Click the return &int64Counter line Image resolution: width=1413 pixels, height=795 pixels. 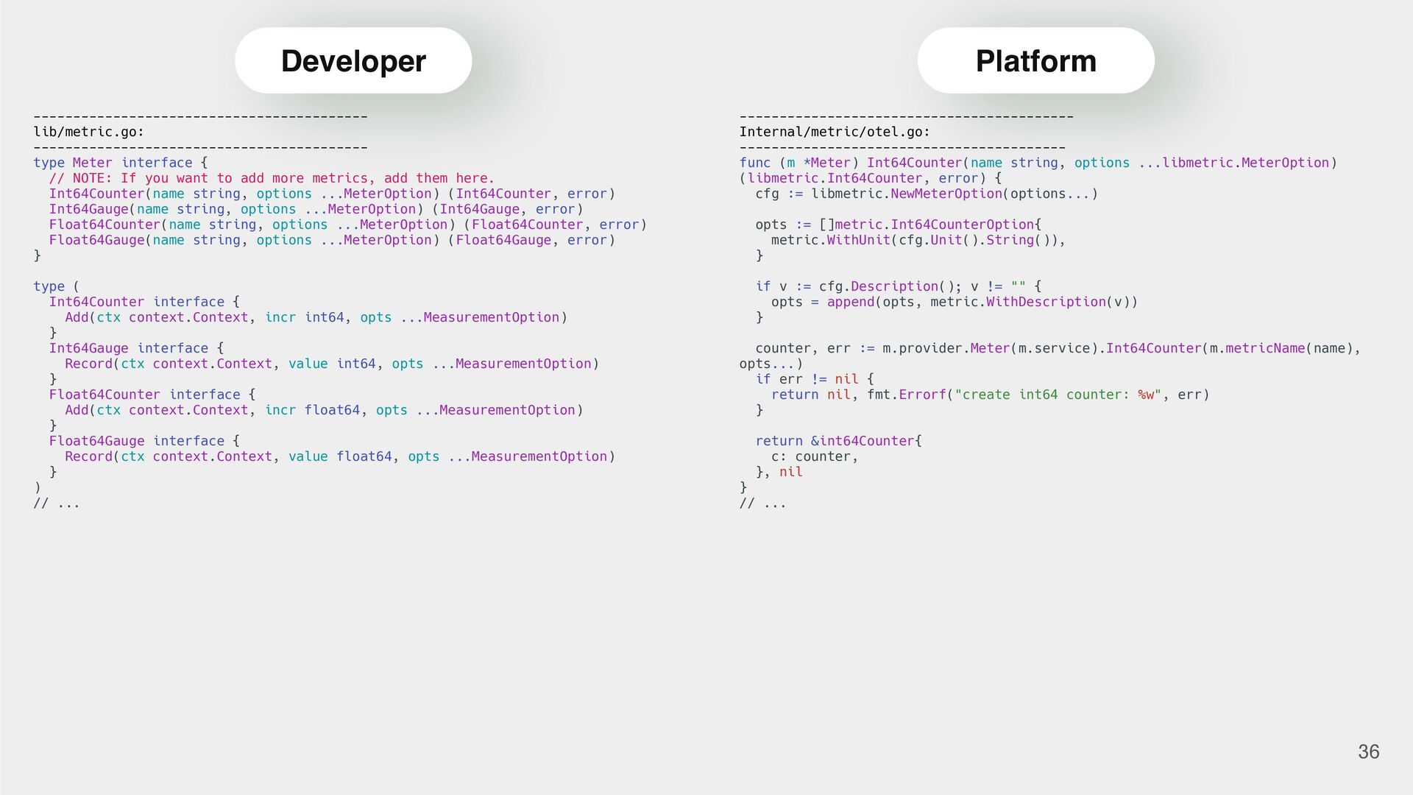coord(838,441)
